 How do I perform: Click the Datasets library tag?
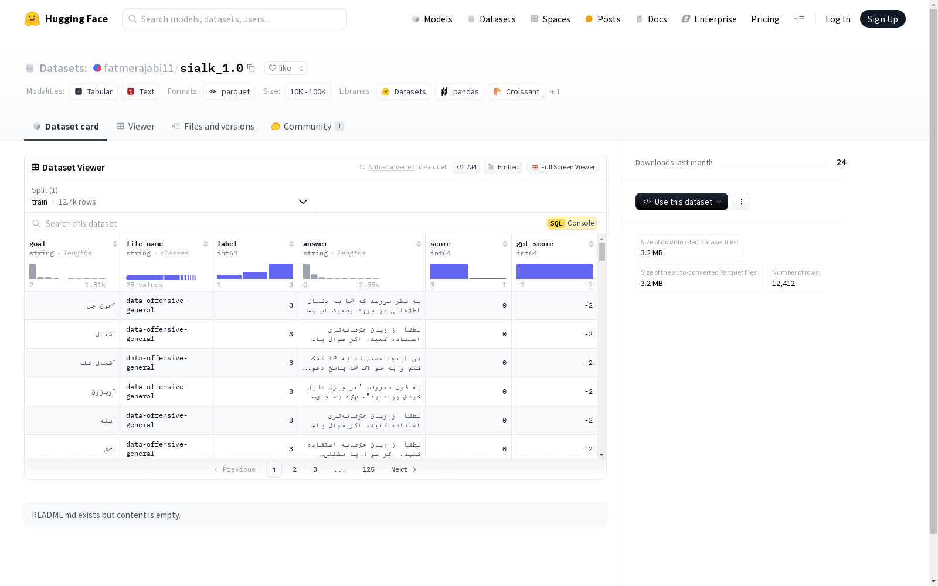404,91
